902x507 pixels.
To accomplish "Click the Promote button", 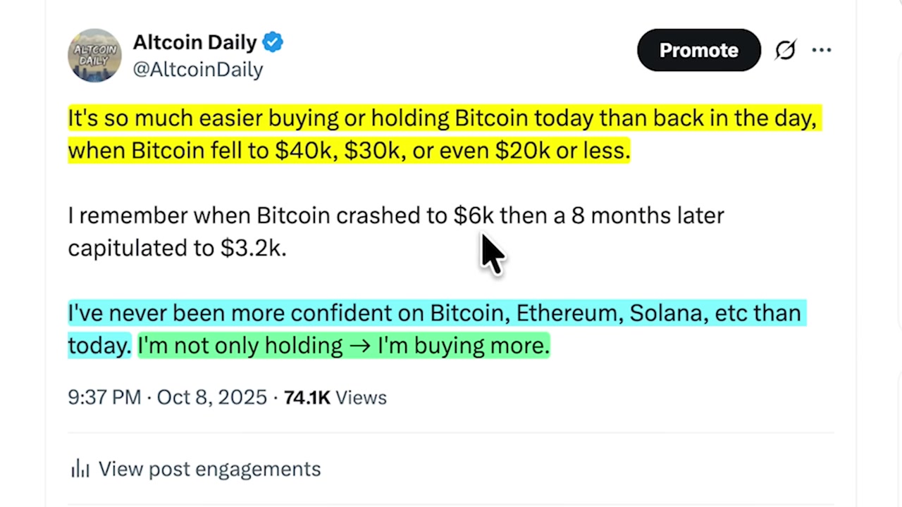I will pyautogui.click(x=698, y=50).
